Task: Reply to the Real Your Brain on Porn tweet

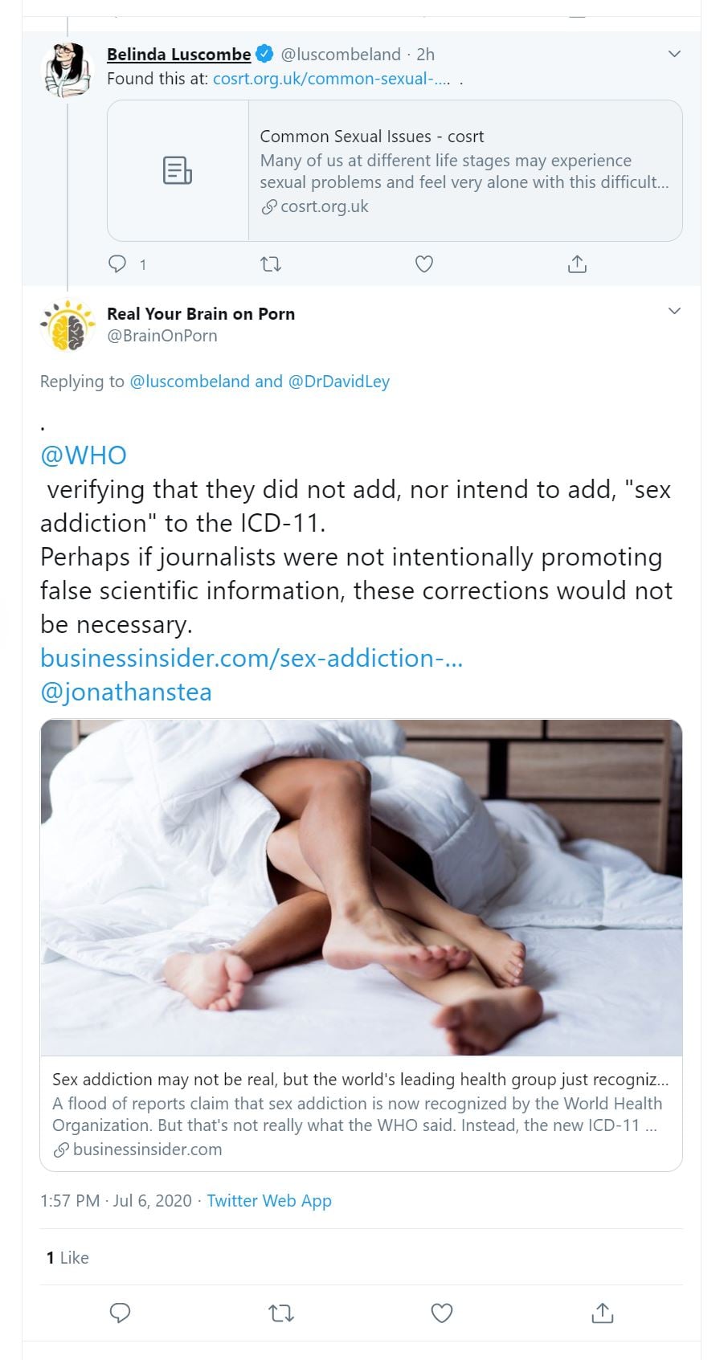Action: (x=120, y=1313)
